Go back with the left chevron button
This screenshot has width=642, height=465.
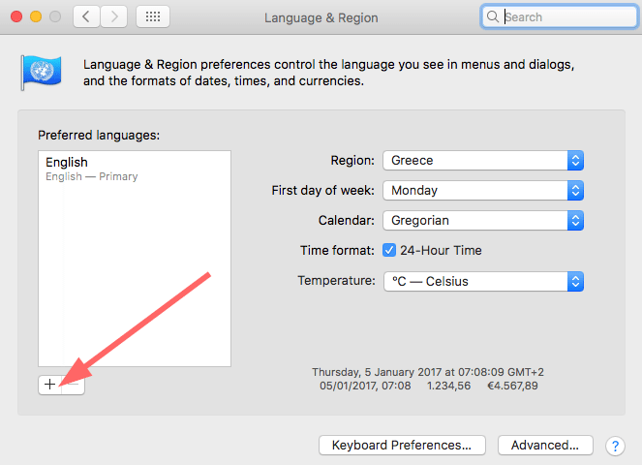[86, 16]
